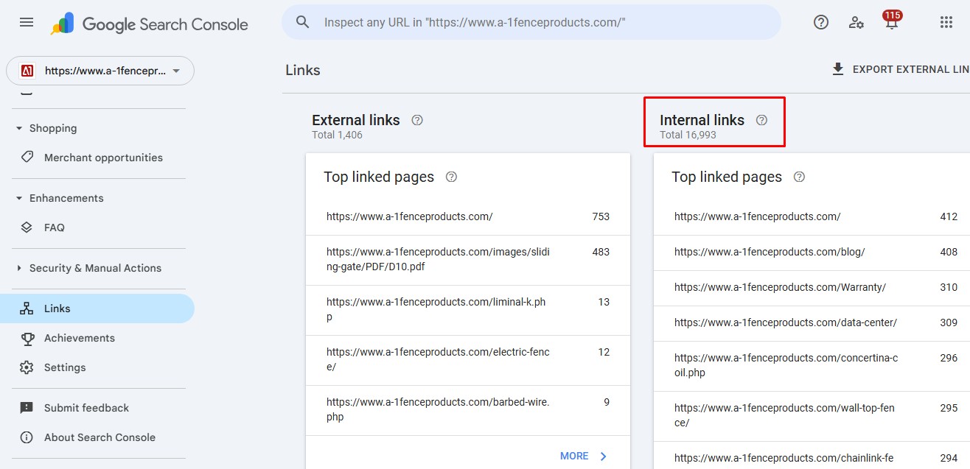Open the property selector dropdown

pos(100,71)
